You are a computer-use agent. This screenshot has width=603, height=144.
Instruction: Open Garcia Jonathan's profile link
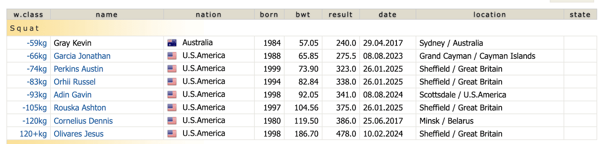click(82, 56)
